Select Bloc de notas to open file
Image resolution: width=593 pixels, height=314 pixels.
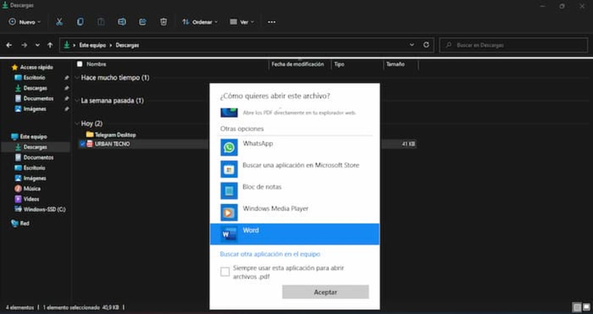(295, 191)
